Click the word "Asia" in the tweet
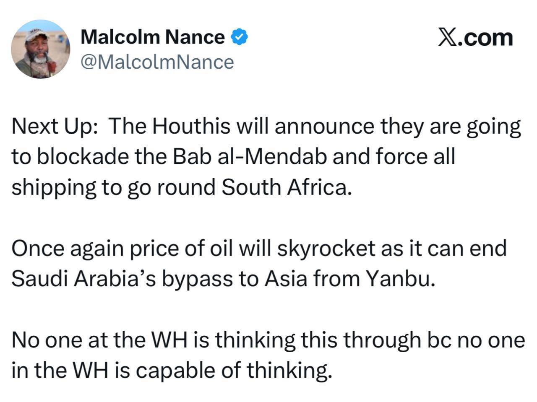This screenshot has height=402, width=537. (282, 279)
